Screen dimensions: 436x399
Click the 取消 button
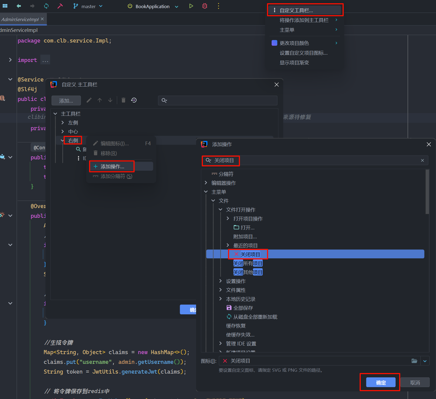click(415, 382)
